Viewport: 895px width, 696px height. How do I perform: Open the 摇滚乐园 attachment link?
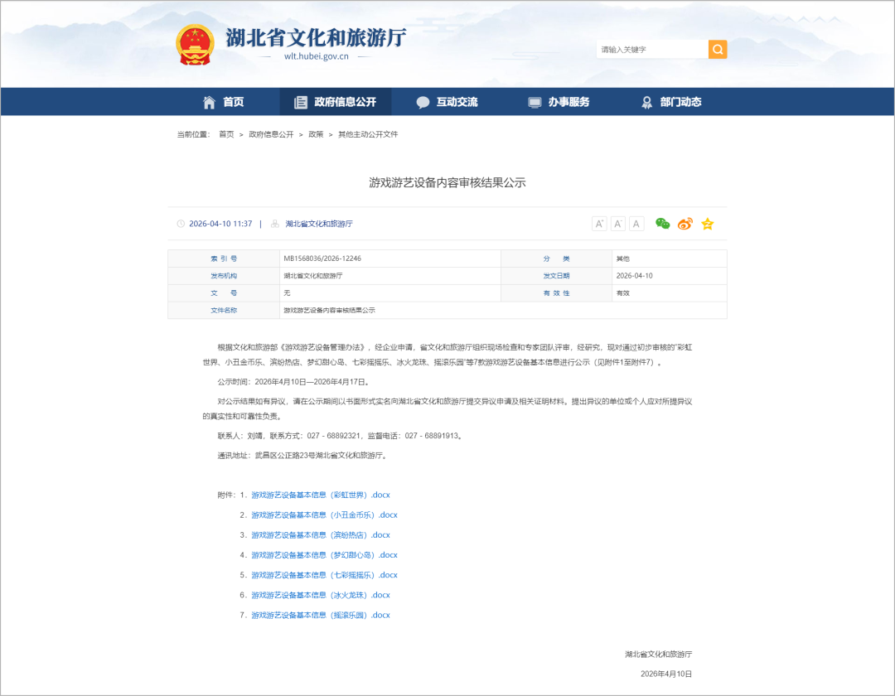321,615
